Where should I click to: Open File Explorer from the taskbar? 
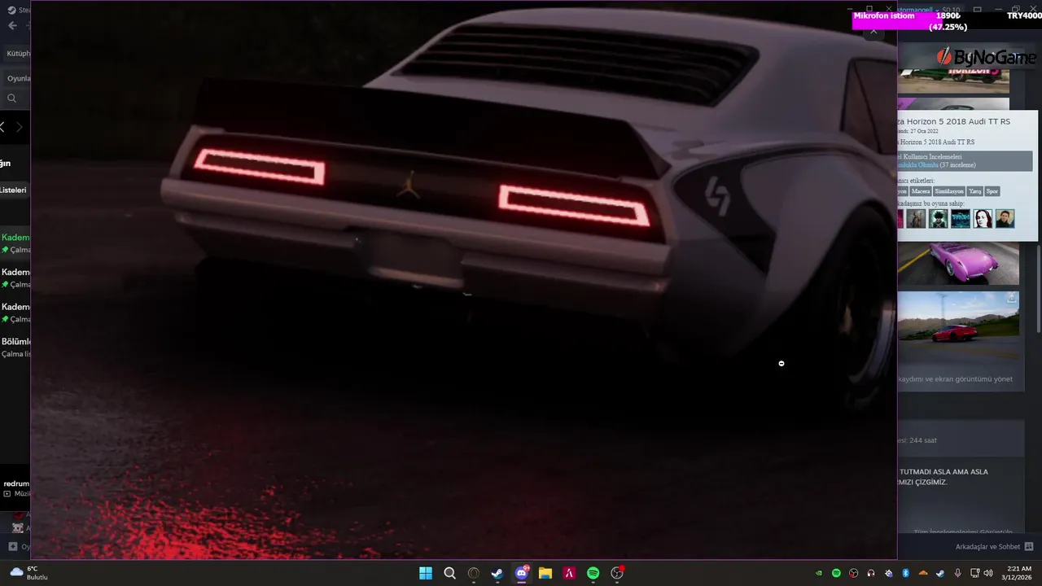tap(545, 573)
